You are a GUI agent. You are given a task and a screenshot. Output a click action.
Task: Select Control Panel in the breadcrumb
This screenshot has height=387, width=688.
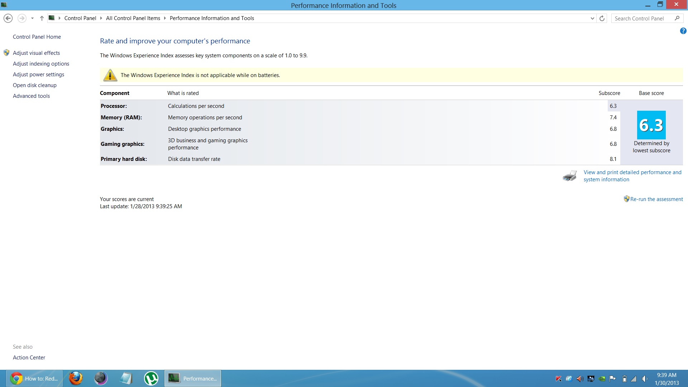[80, 18]
